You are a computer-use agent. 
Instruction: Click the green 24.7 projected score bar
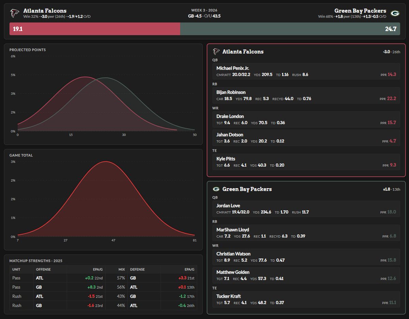coord(290,29)
